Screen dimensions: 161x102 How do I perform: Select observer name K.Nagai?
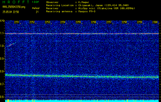pyautogui.click(x=84, y=2)
